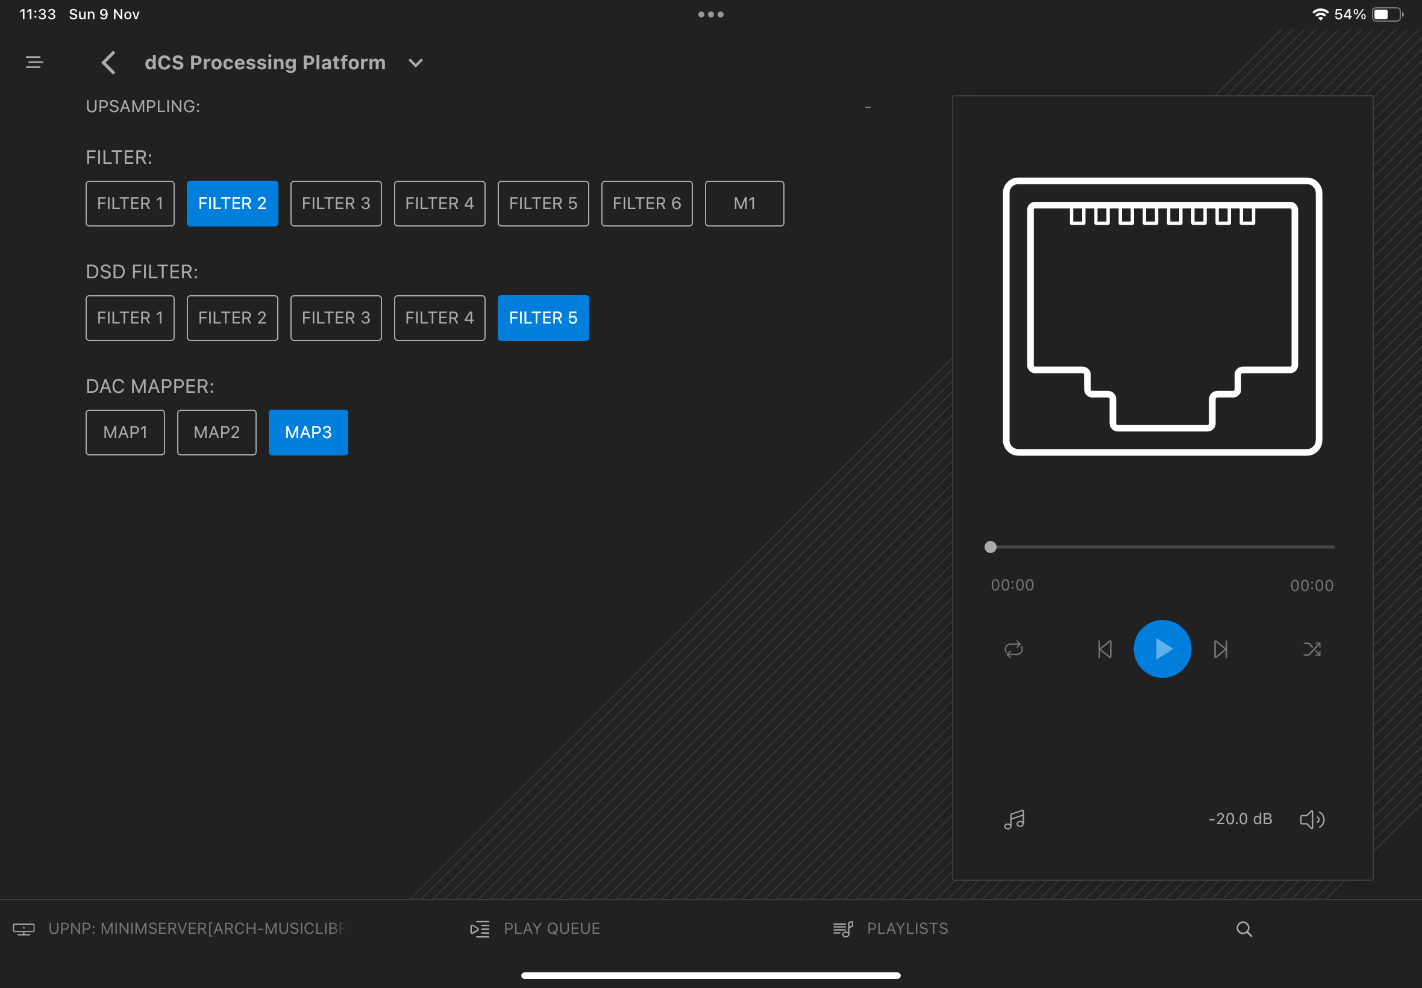
Task: Choose M1 filter option
Action: pyautogui.click(x=744, y=204)
